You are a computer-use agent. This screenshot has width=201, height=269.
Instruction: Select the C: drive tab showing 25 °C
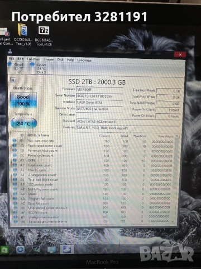[x=16, y=68]
